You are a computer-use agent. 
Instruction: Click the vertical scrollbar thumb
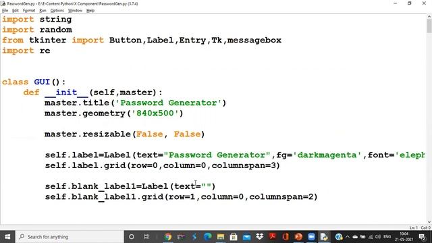pyautogui.click(x=429, y=26)
